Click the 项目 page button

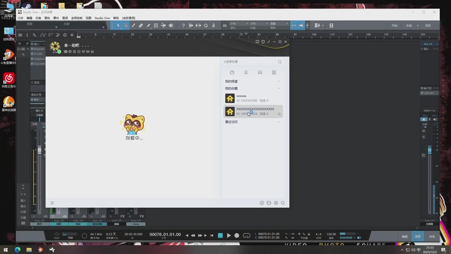point(428,25)
